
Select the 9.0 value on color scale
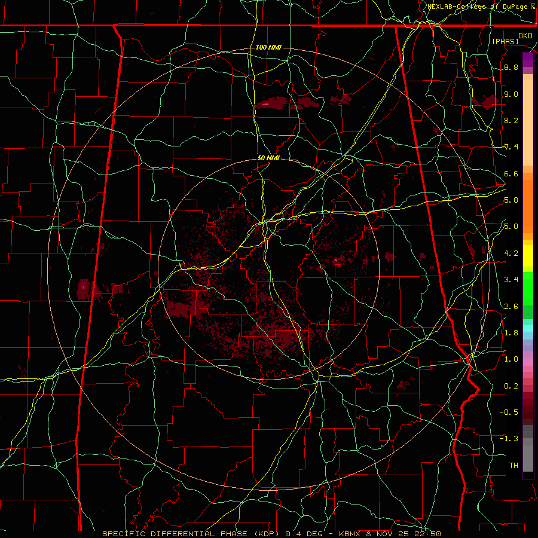[x=511, y=94]
